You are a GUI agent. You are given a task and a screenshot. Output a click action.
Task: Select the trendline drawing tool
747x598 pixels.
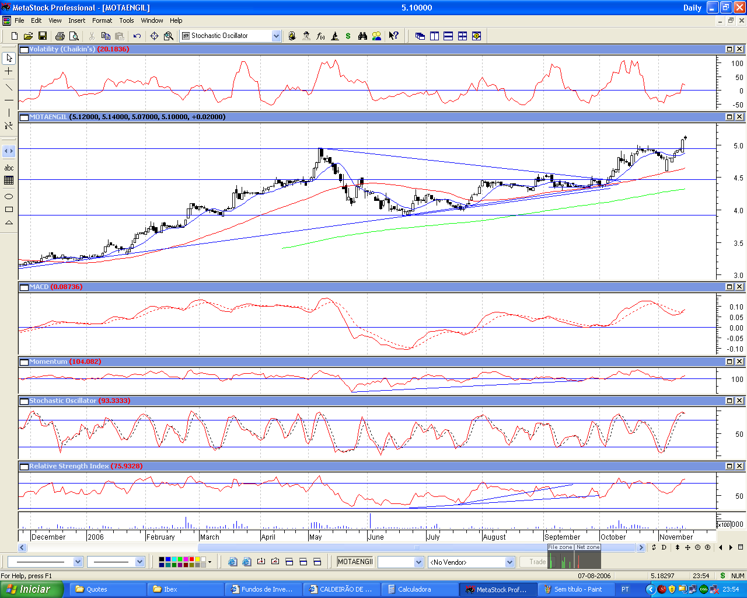point(9,87)
